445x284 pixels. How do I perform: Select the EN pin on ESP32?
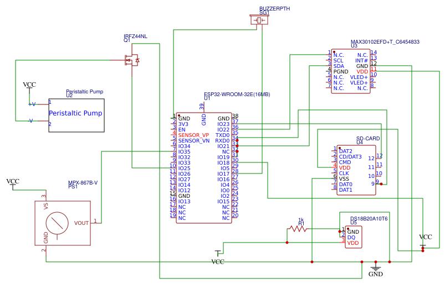[182, 129]
